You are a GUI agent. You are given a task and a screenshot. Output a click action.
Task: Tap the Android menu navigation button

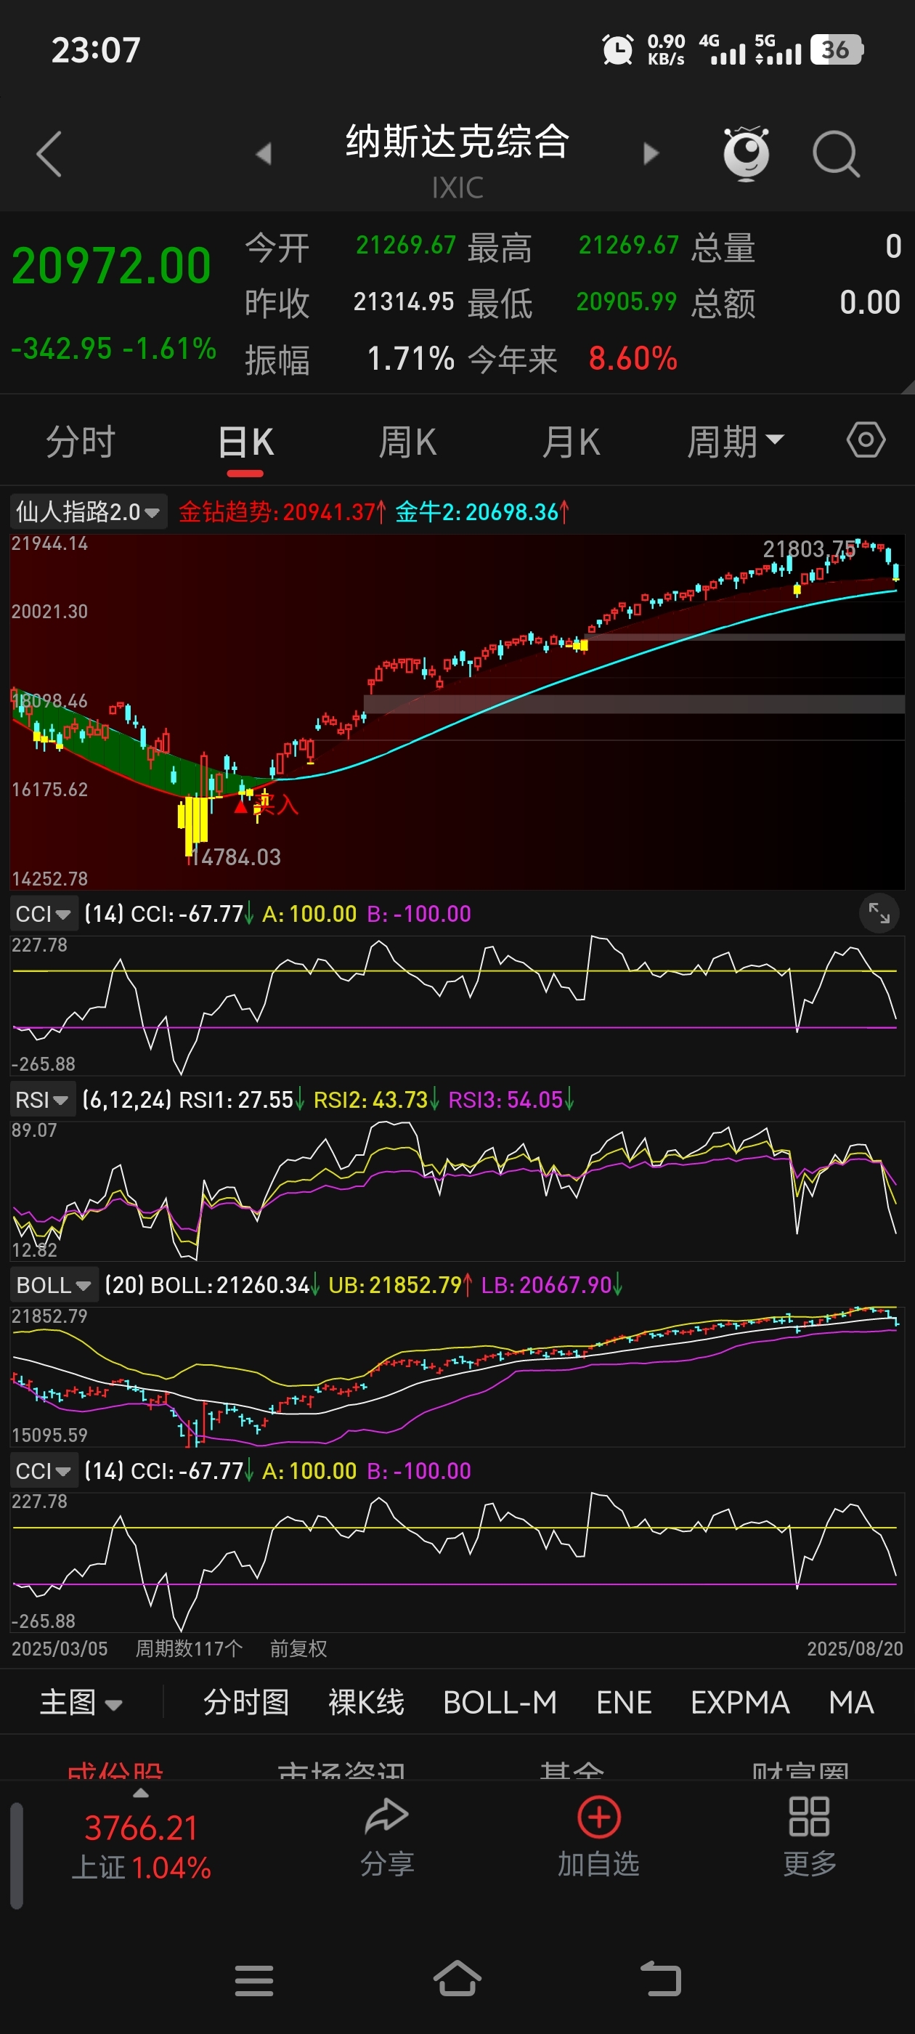(254, 1980)
